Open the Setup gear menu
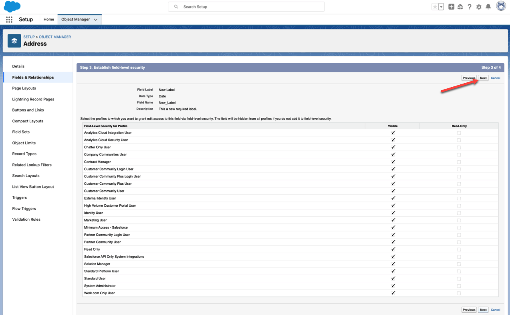 [x=479, y=7]
